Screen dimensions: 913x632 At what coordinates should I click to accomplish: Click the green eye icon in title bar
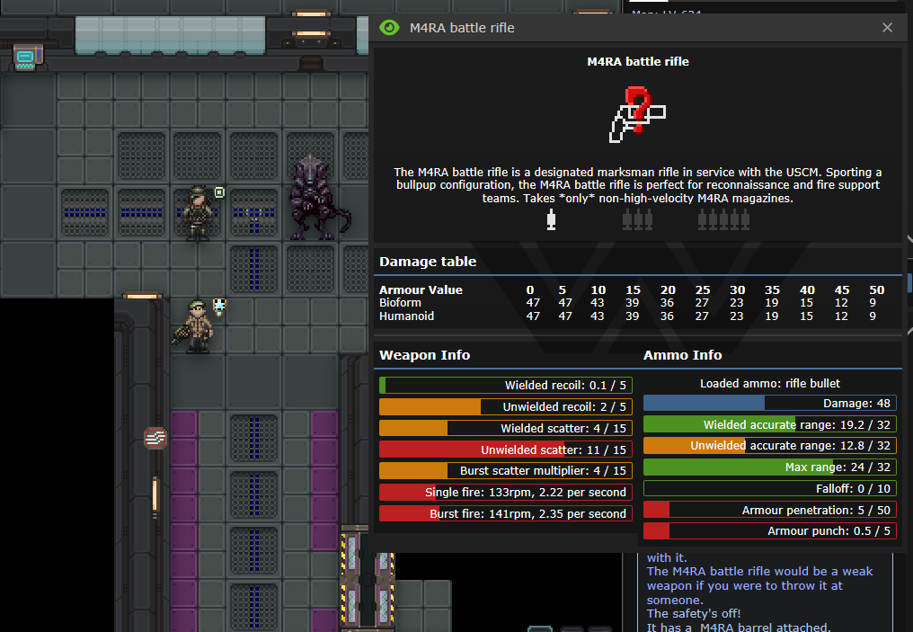389,28
